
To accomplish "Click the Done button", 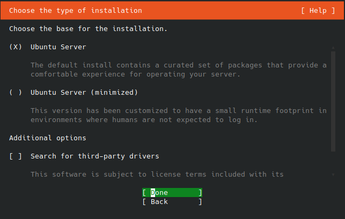I will click(x=172, y=193).
